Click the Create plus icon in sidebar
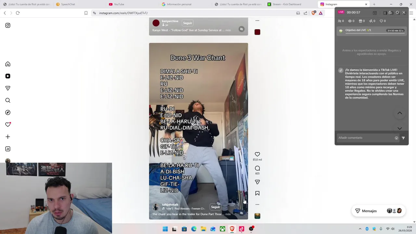The width and height of the screenshot is (416, 234). (8, 137)
